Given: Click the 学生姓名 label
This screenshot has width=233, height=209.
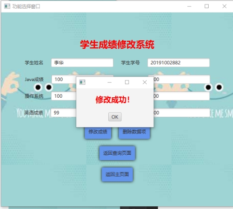Looking at the screenshot, I should click(34, 62).
